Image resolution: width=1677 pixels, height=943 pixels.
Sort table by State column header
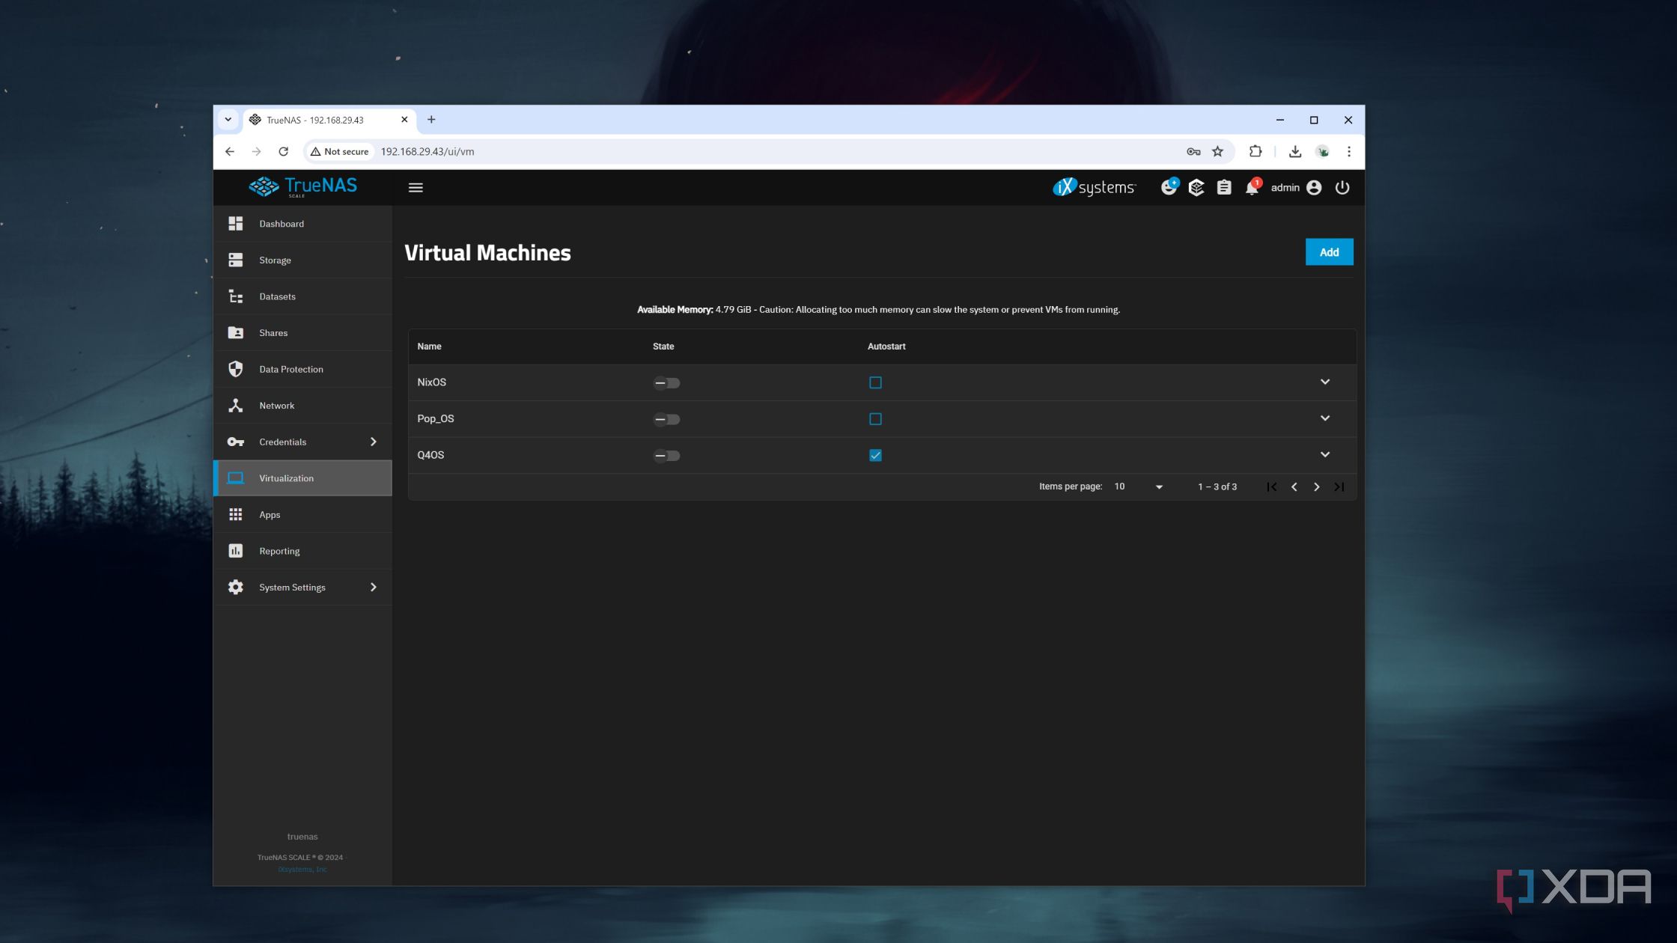[x=663, y=347]
